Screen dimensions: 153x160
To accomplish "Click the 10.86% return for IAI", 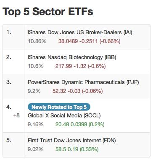I will click(37, 41).
